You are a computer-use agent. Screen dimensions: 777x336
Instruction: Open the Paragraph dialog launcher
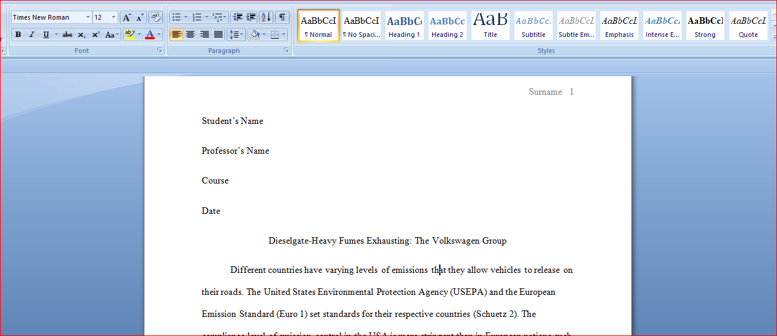point(287,51)
